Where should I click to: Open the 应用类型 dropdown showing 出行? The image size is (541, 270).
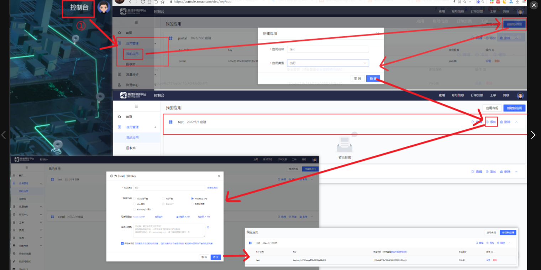328,63
